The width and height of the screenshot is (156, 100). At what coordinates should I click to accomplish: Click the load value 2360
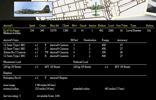pos(111,30)
